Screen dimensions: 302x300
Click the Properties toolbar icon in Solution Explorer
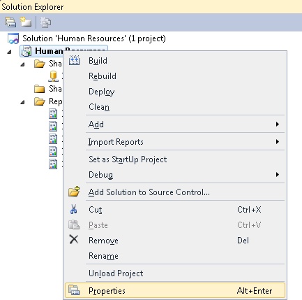coord(10,22)
